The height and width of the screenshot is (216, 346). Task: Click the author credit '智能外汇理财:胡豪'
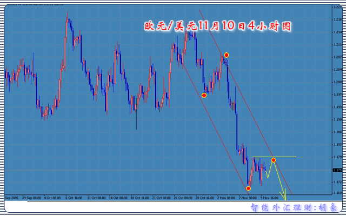tap(294, 207)
